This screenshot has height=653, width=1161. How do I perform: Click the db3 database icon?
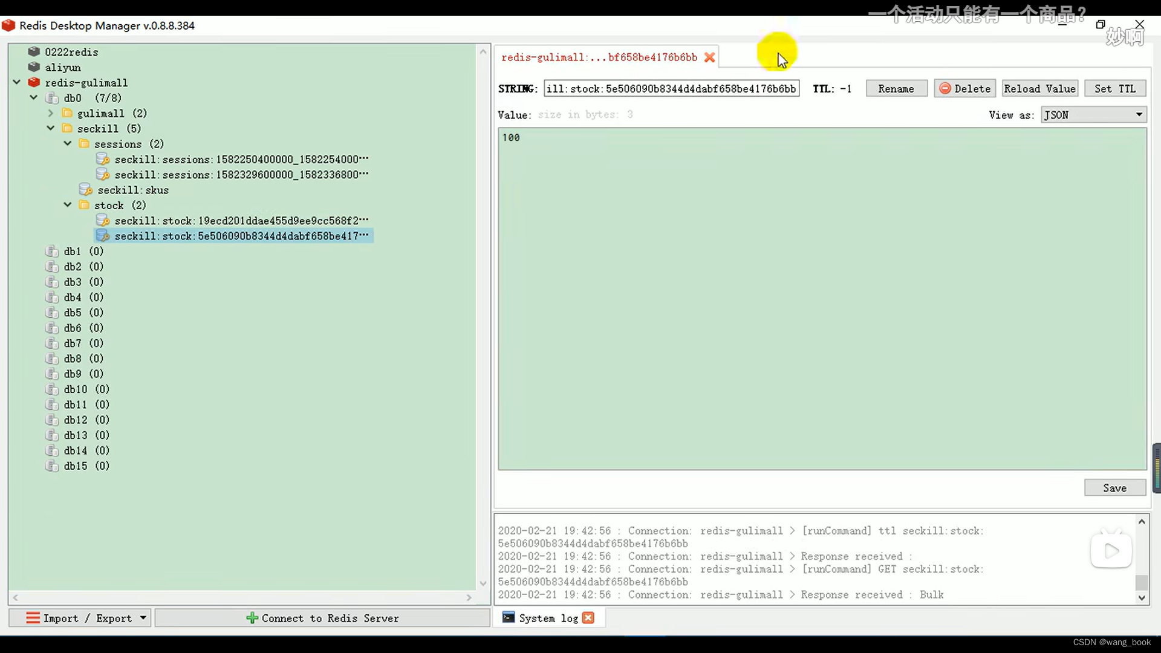pyautogui.click(x=53, y=282)
